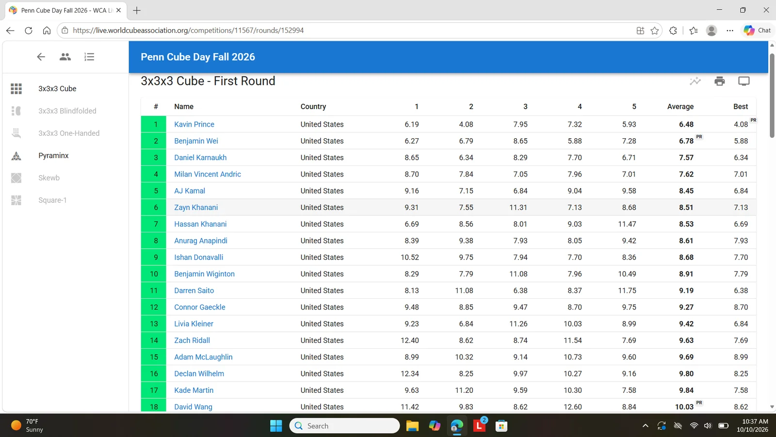Viewport: 776px width, 437px height.
Task: Open the browser profile avatar
Action: pyautogui.click(x=711, y=31)
